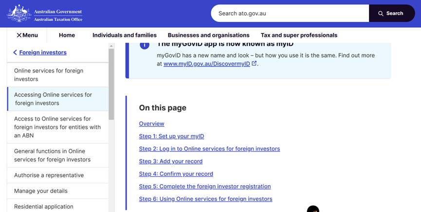Select Manage your details
Image resolution: width=421 pixels, height=212 pixels.
click(58, 191)
